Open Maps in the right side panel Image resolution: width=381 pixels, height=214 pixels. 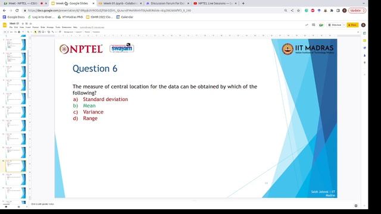364,63
